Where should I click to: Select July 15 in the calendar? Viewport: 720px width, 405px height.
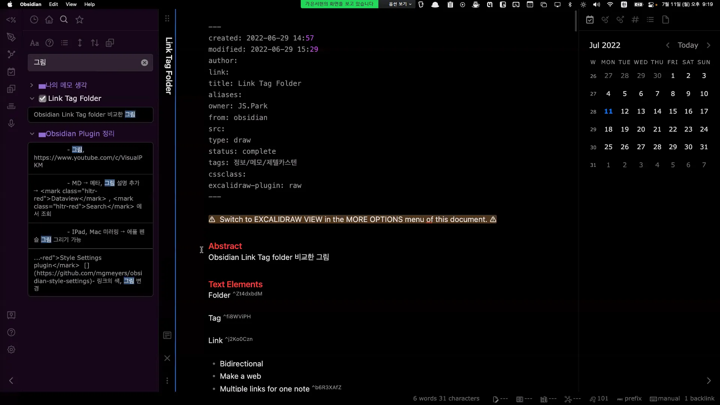coord(673,111)
